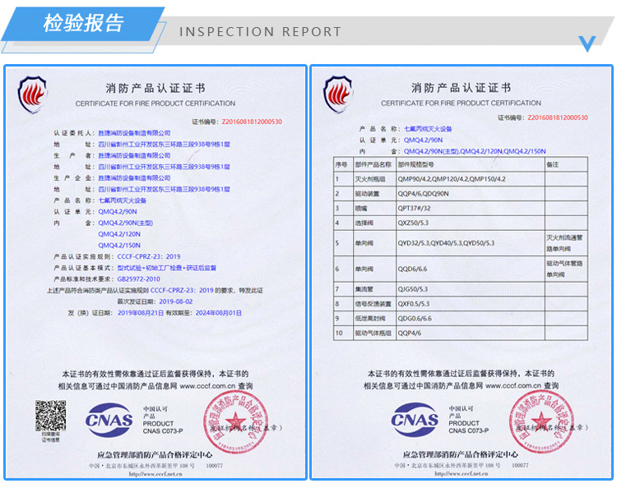617x488 pixels.
Task: Click the QR code on the certificate
Action: pyautogui.click(x=50, y=416)
